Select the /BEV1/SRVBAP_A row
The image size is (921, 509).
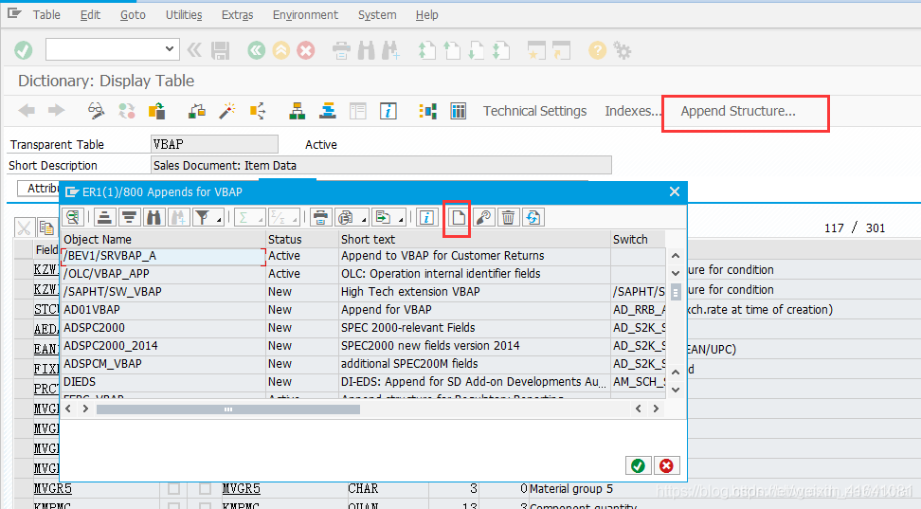click(364, 256)
